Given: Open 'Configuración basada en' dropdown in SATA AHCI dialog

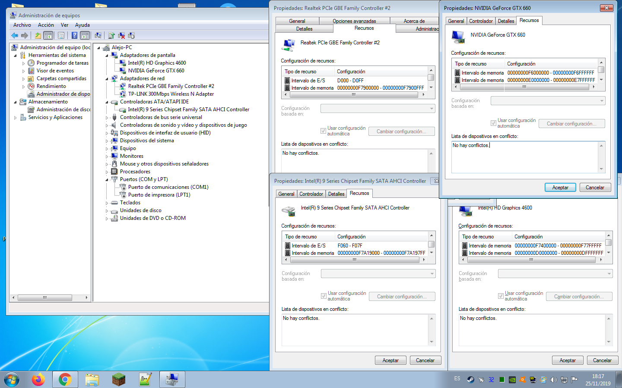Looking at the screenshot, I should pos(378,274).
